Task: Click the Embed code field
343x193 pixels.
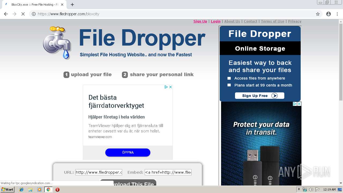Action: pyautogui.click(x=168, y=172)
